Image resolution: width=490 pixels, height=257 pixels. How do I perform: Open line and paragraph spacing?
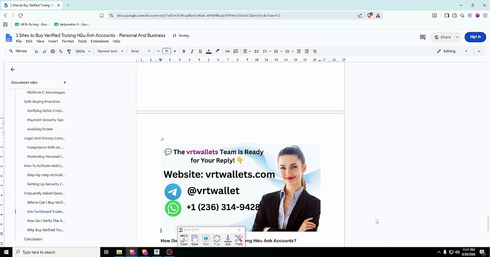point(256,51)
